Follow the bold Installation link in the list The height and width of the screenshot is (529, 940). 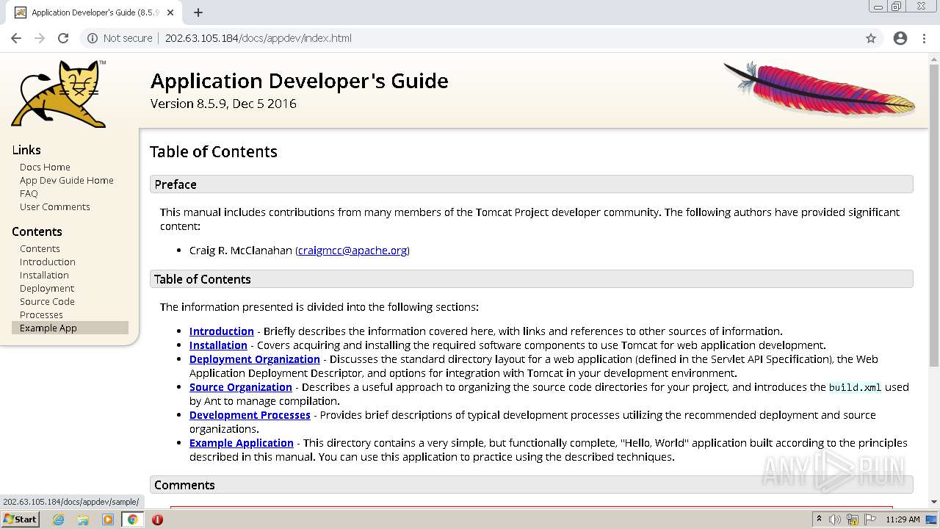[x=218, y=345]
